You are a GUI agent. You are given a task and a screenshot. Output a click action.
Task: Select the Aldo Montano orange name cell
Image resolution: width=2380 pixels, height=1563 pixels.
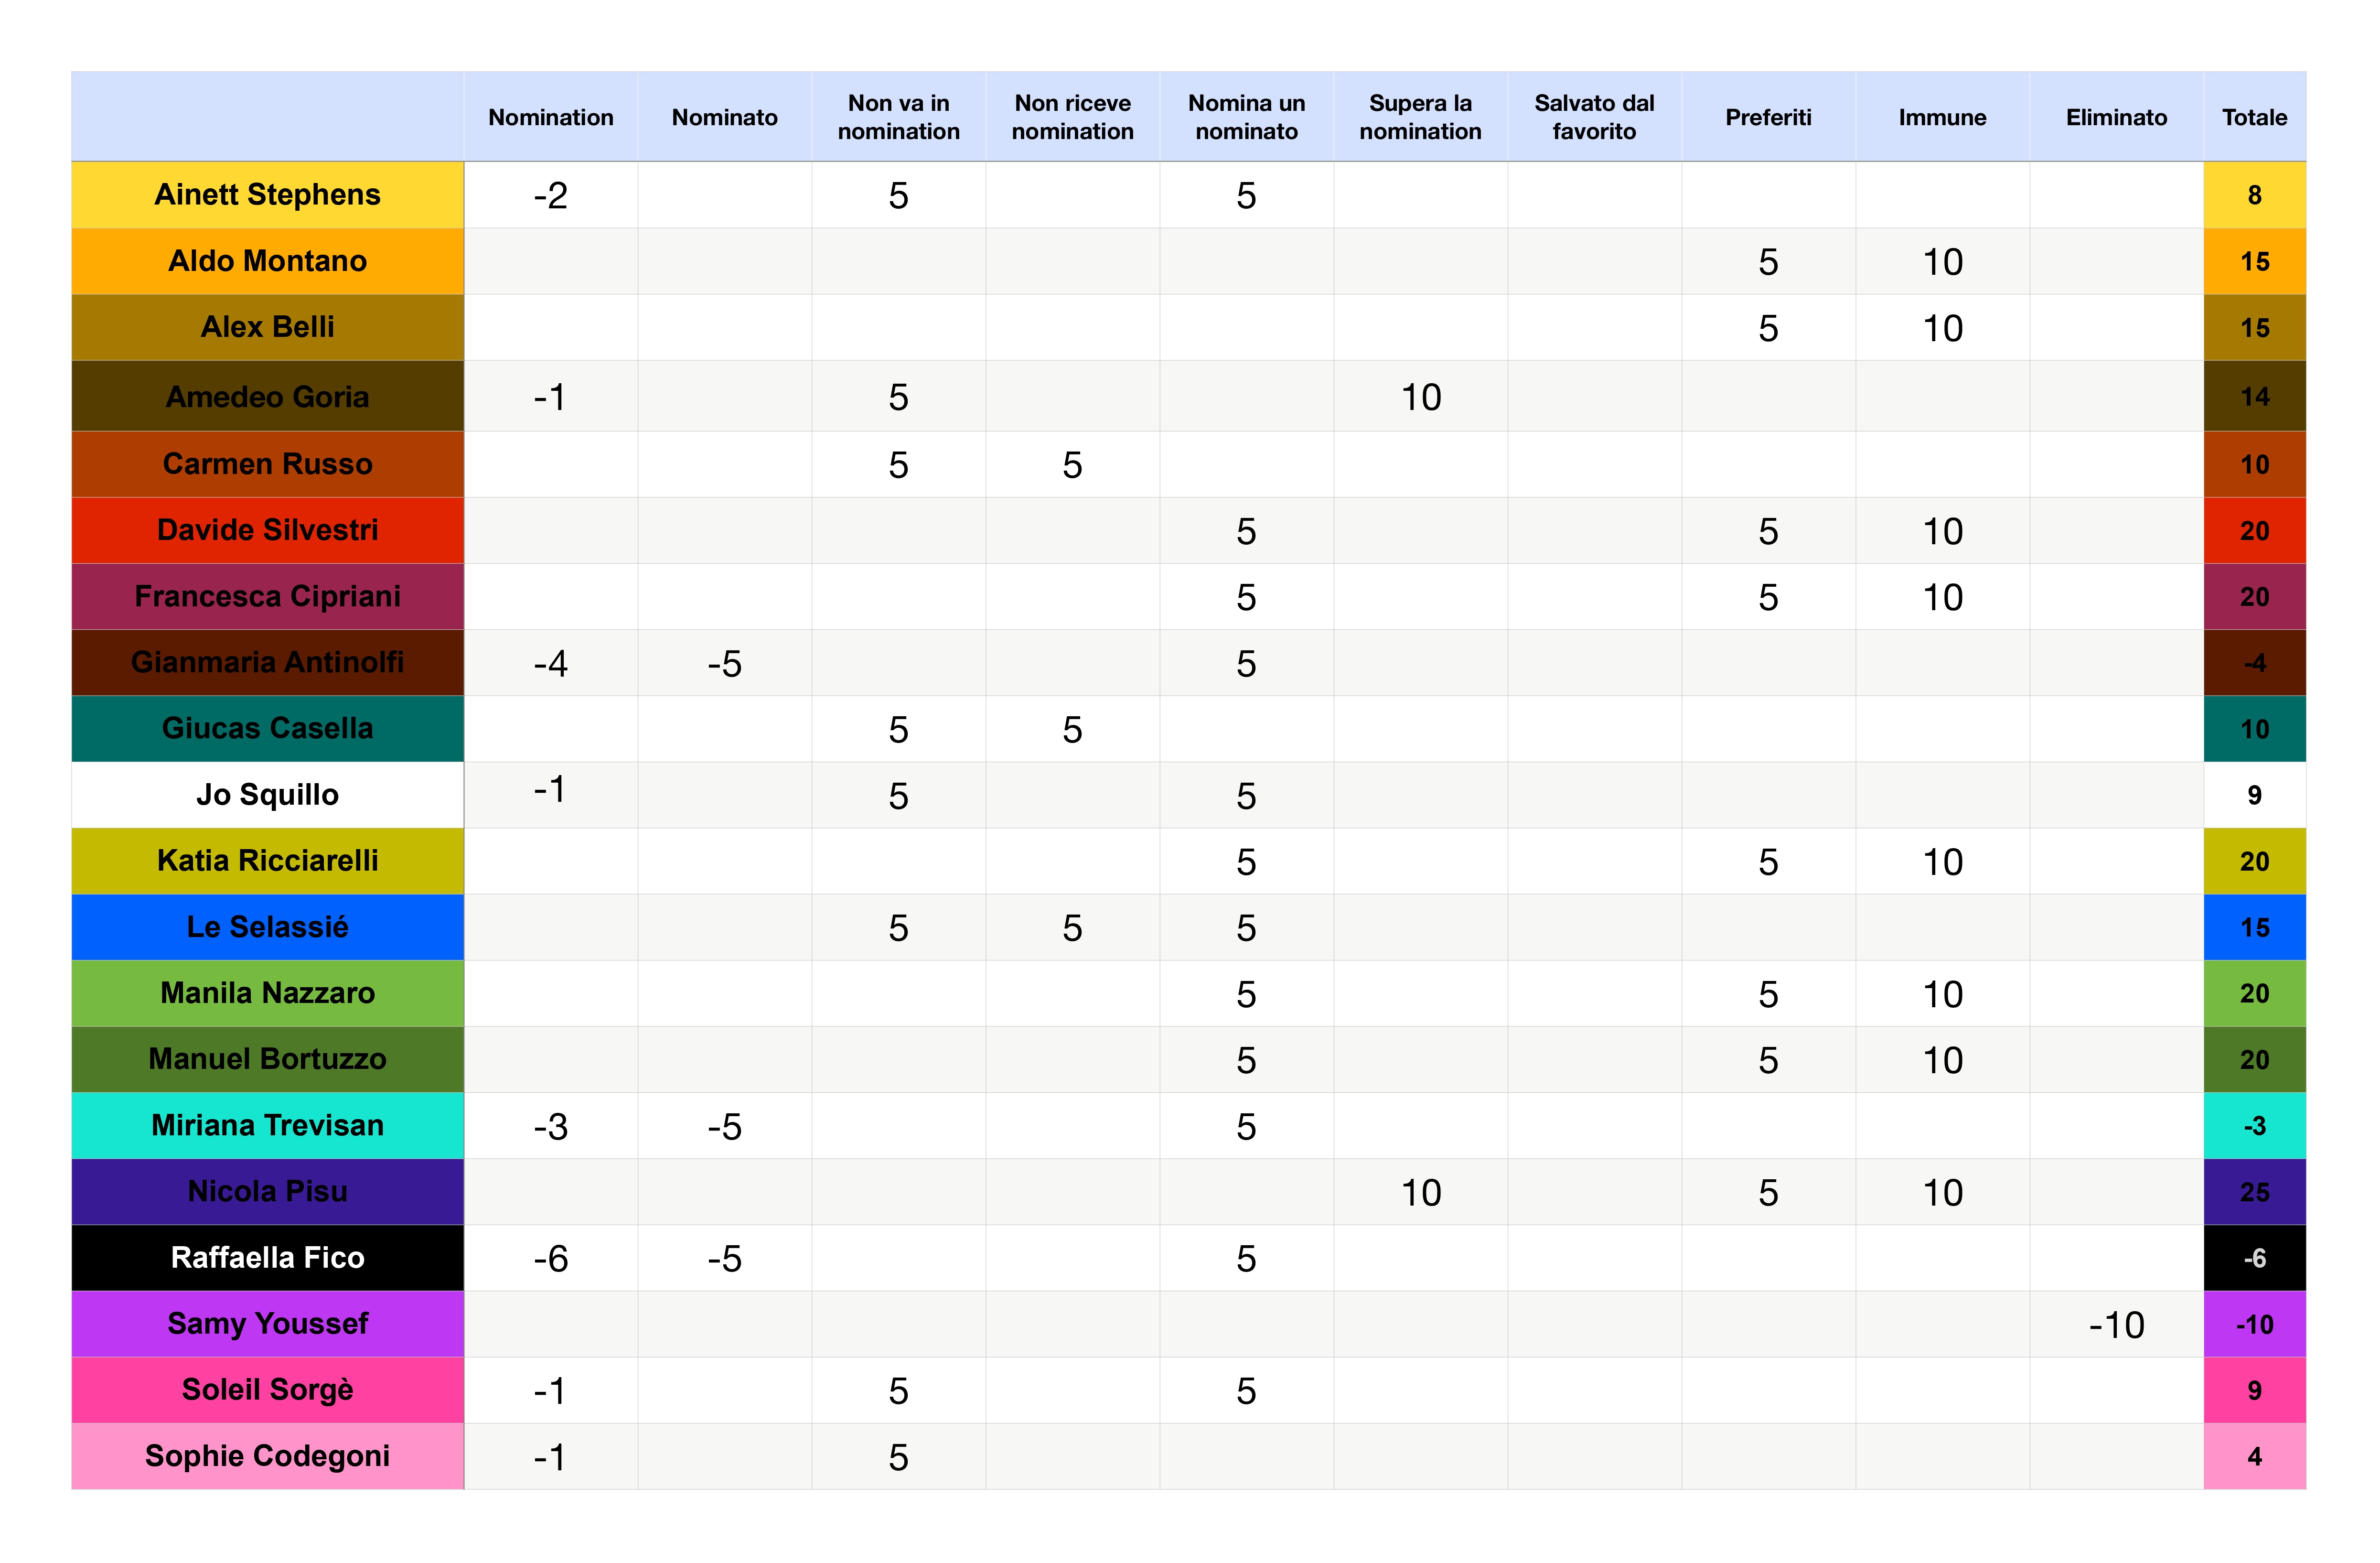pyautogui.click(x=267, y=261)
